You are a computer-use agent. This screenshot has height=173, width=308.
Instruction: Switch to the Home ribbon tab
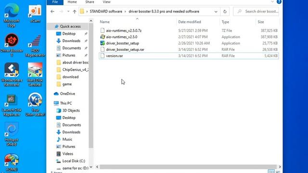[x=72, y=2]
